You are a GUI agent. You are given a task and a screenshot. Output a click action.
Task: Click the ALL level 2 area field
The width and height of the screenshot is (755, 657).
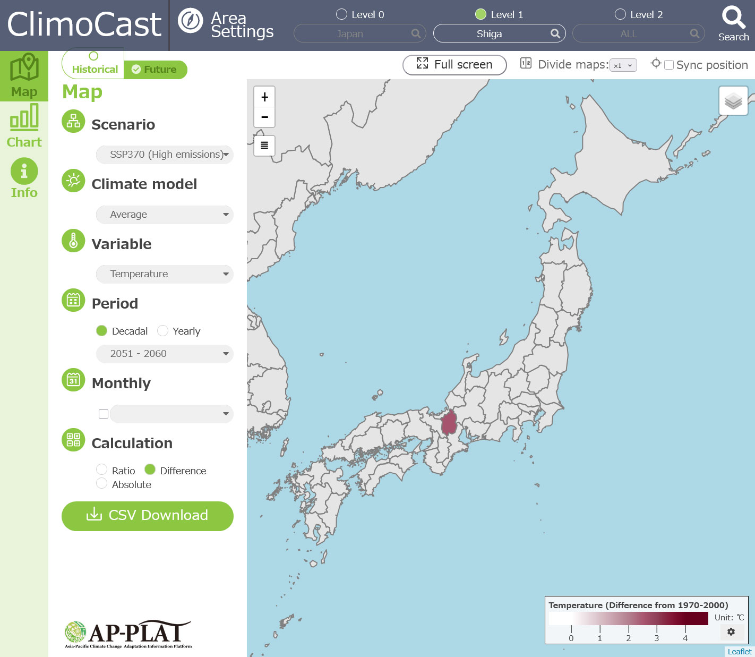coord(639,33)
